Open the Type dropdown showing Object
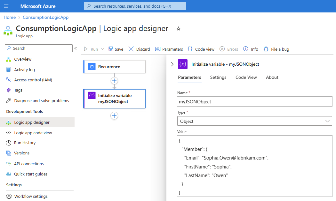 [254, 121]
